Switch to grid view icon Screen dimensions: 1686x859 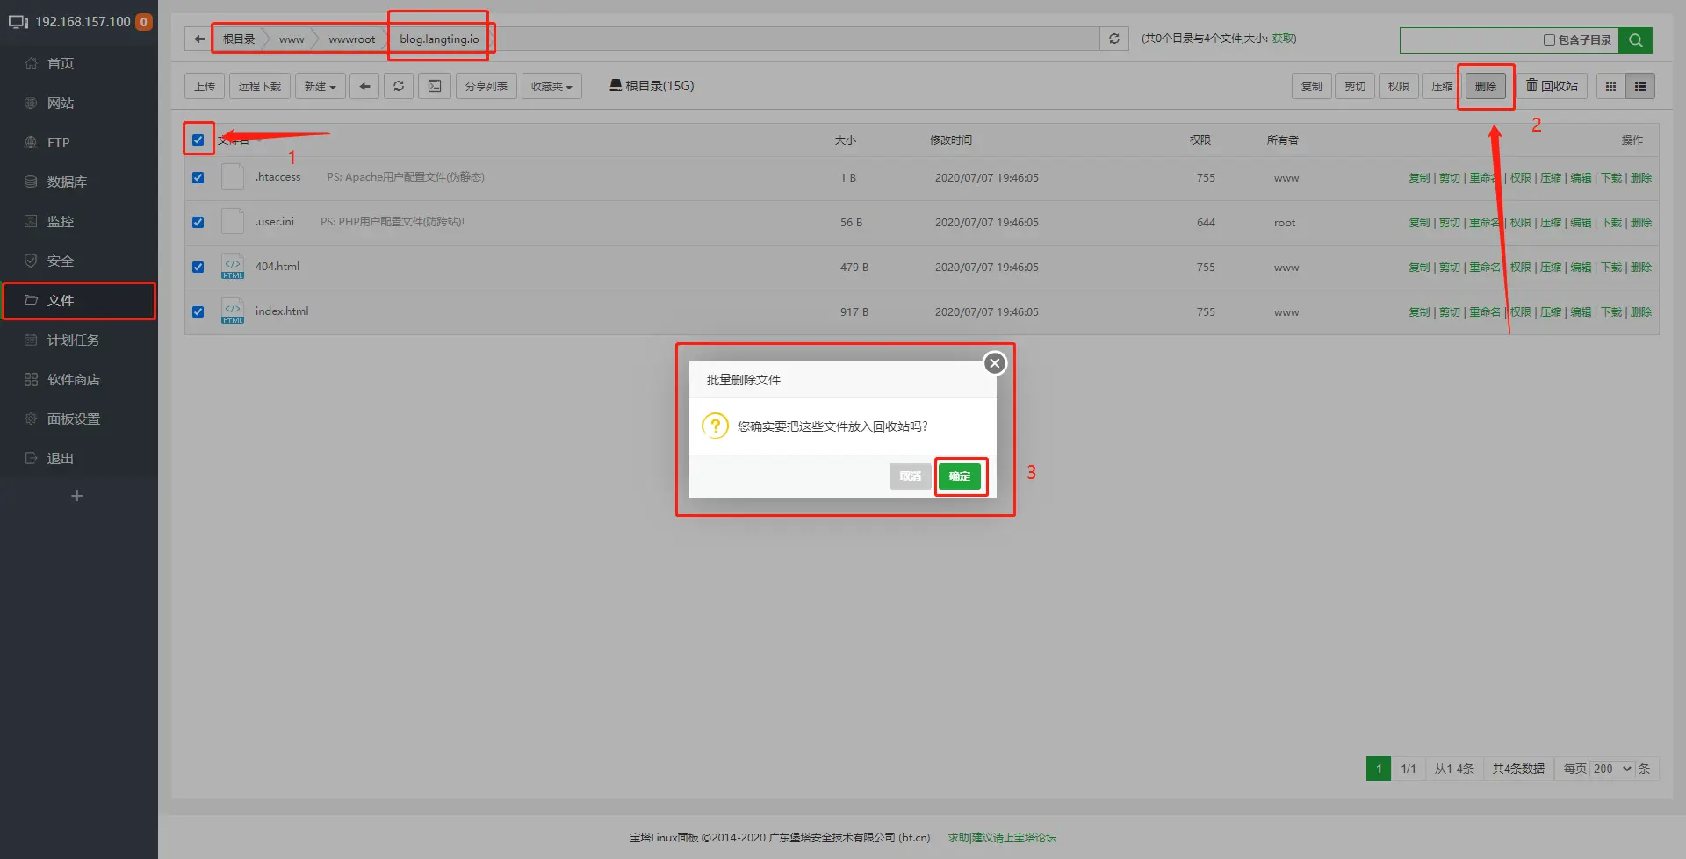[x=1610, y=86]
